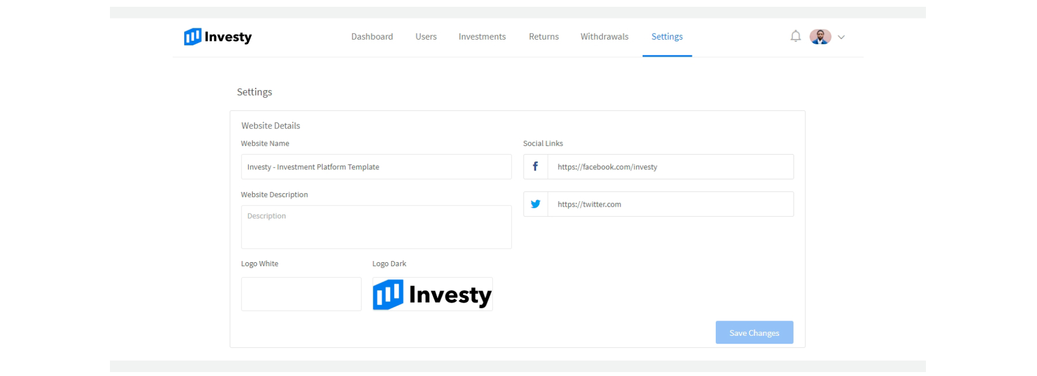Switch to the Investments tab

click(482, 37)
